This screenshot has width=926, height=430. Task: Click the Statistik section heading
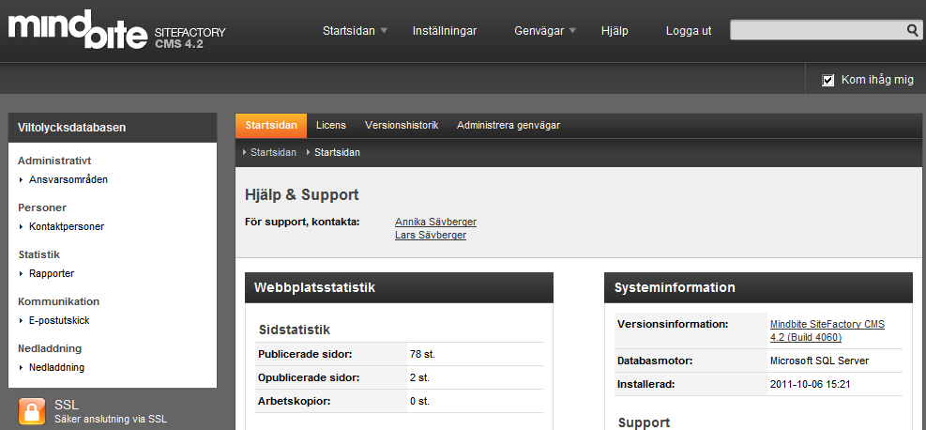coord(39,254)
